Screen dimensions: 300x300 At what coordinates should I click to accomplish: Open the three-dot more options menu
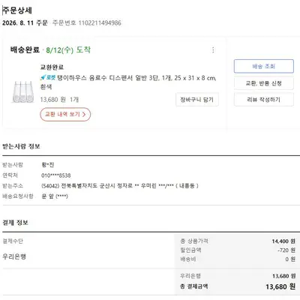pos(213,50)
